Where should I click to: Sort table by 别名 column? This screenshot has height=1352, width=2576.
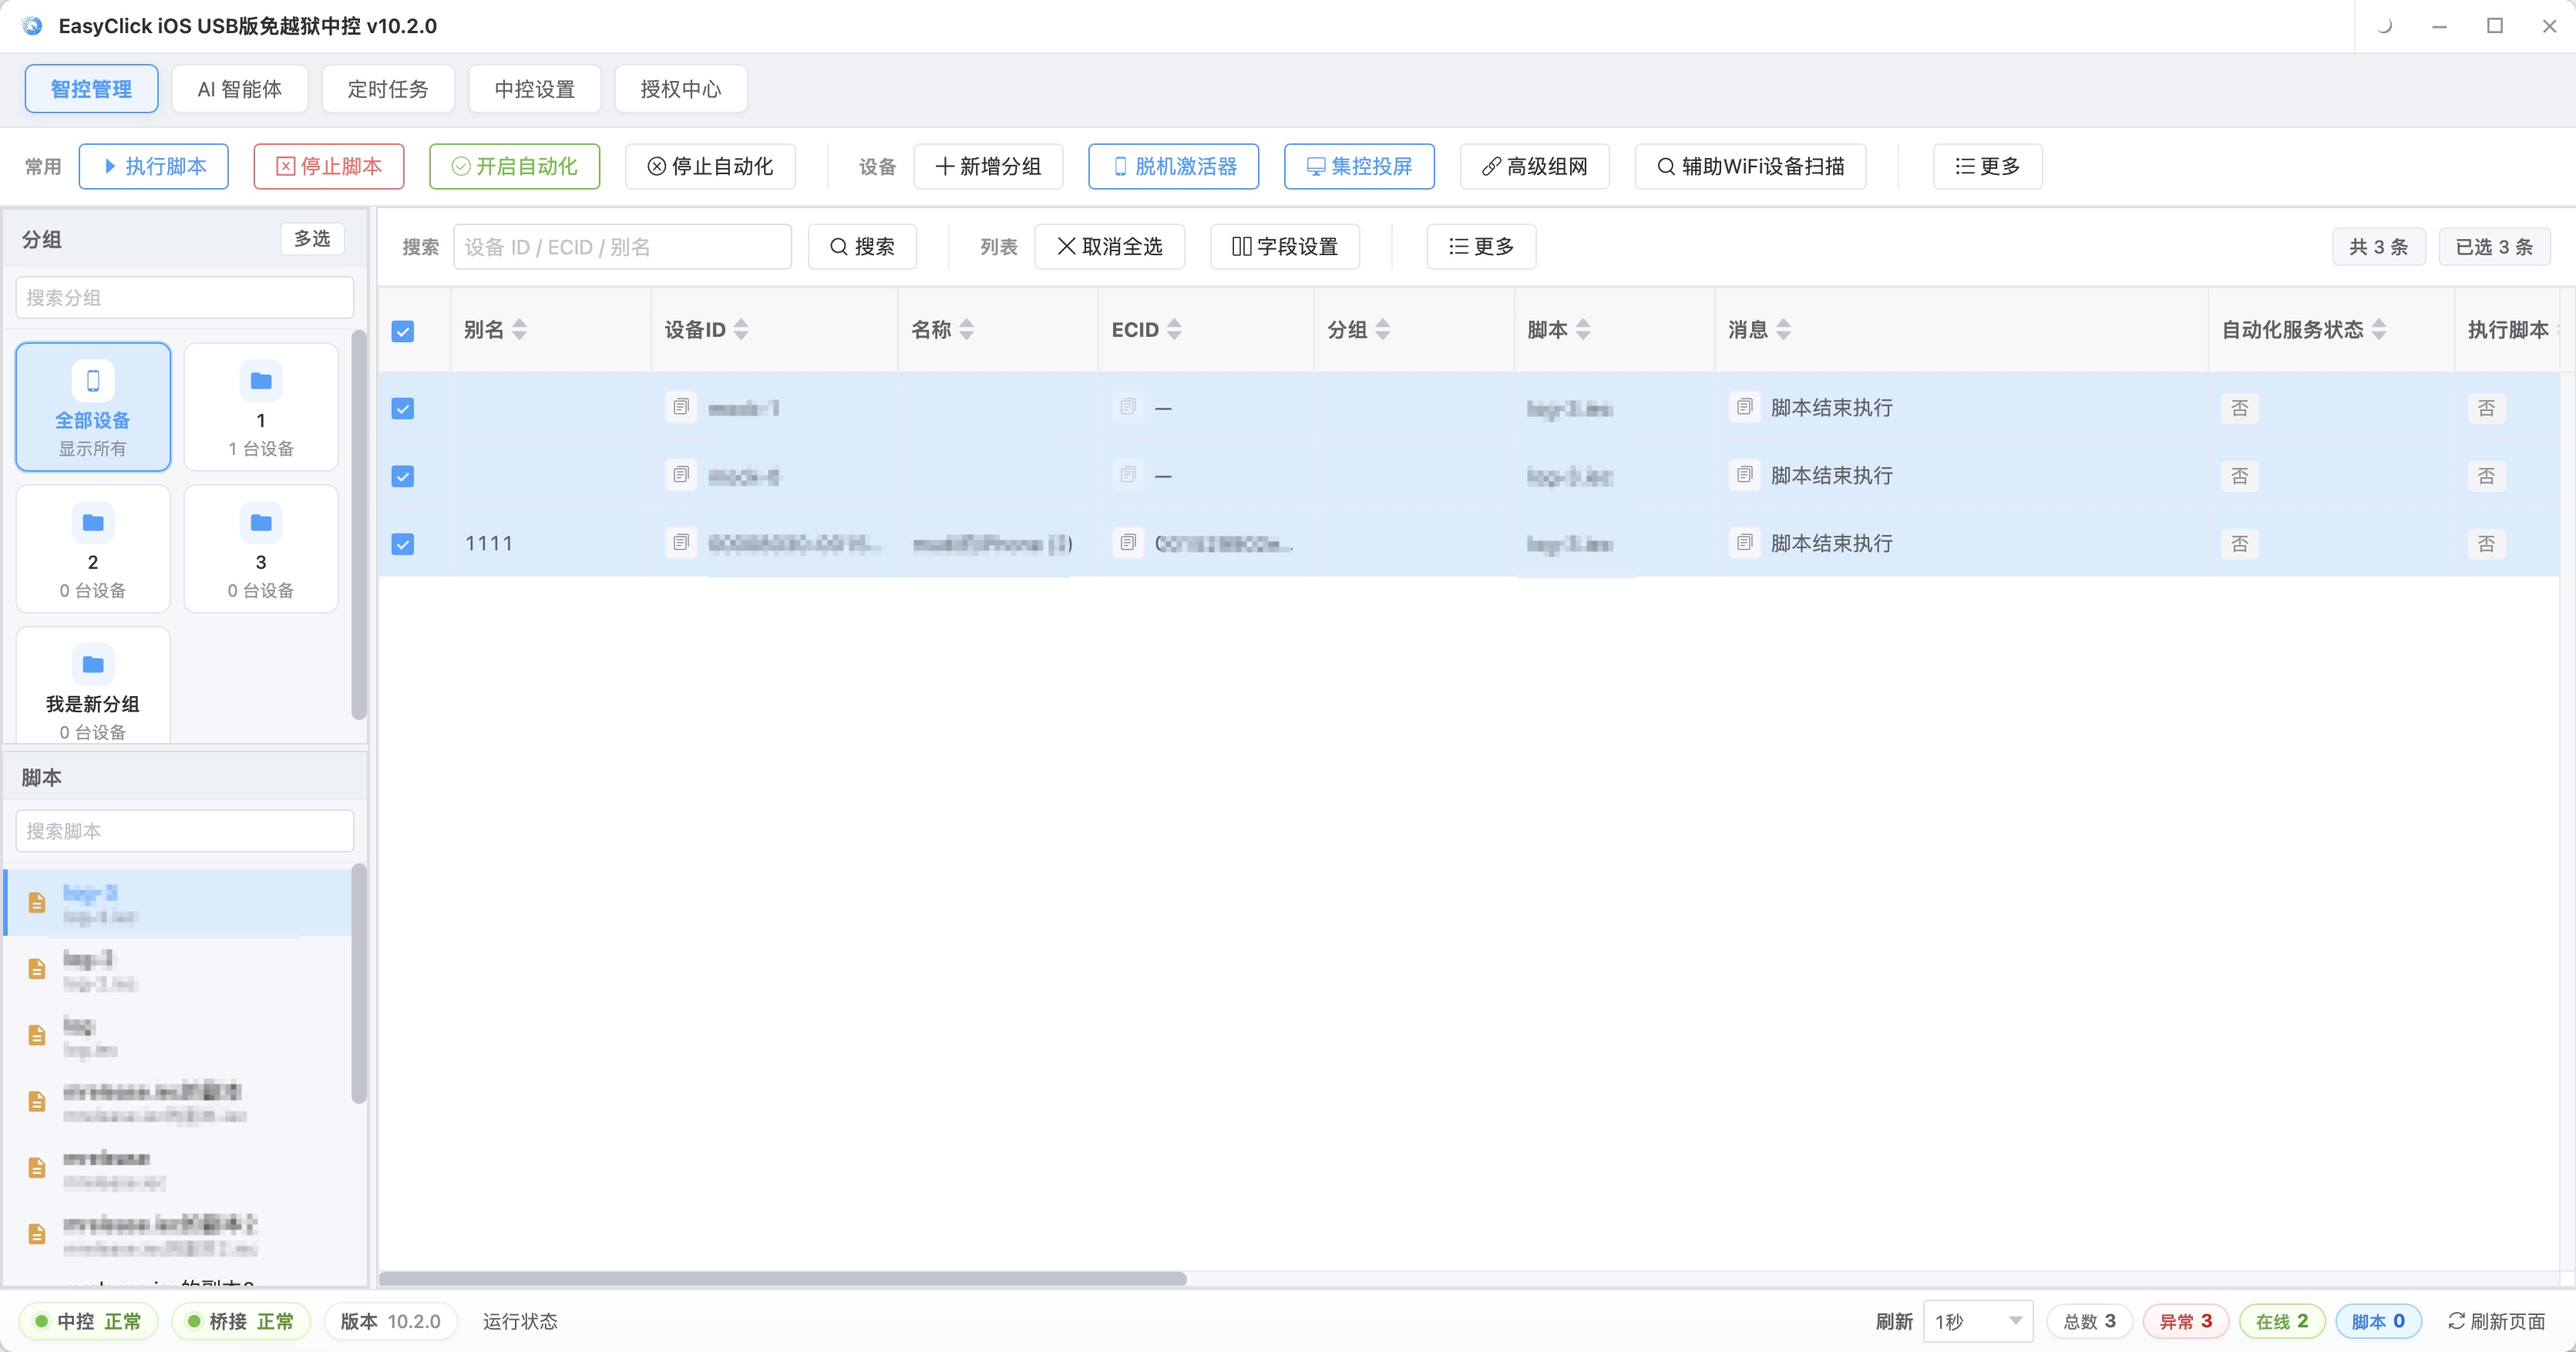coord(519,330)
